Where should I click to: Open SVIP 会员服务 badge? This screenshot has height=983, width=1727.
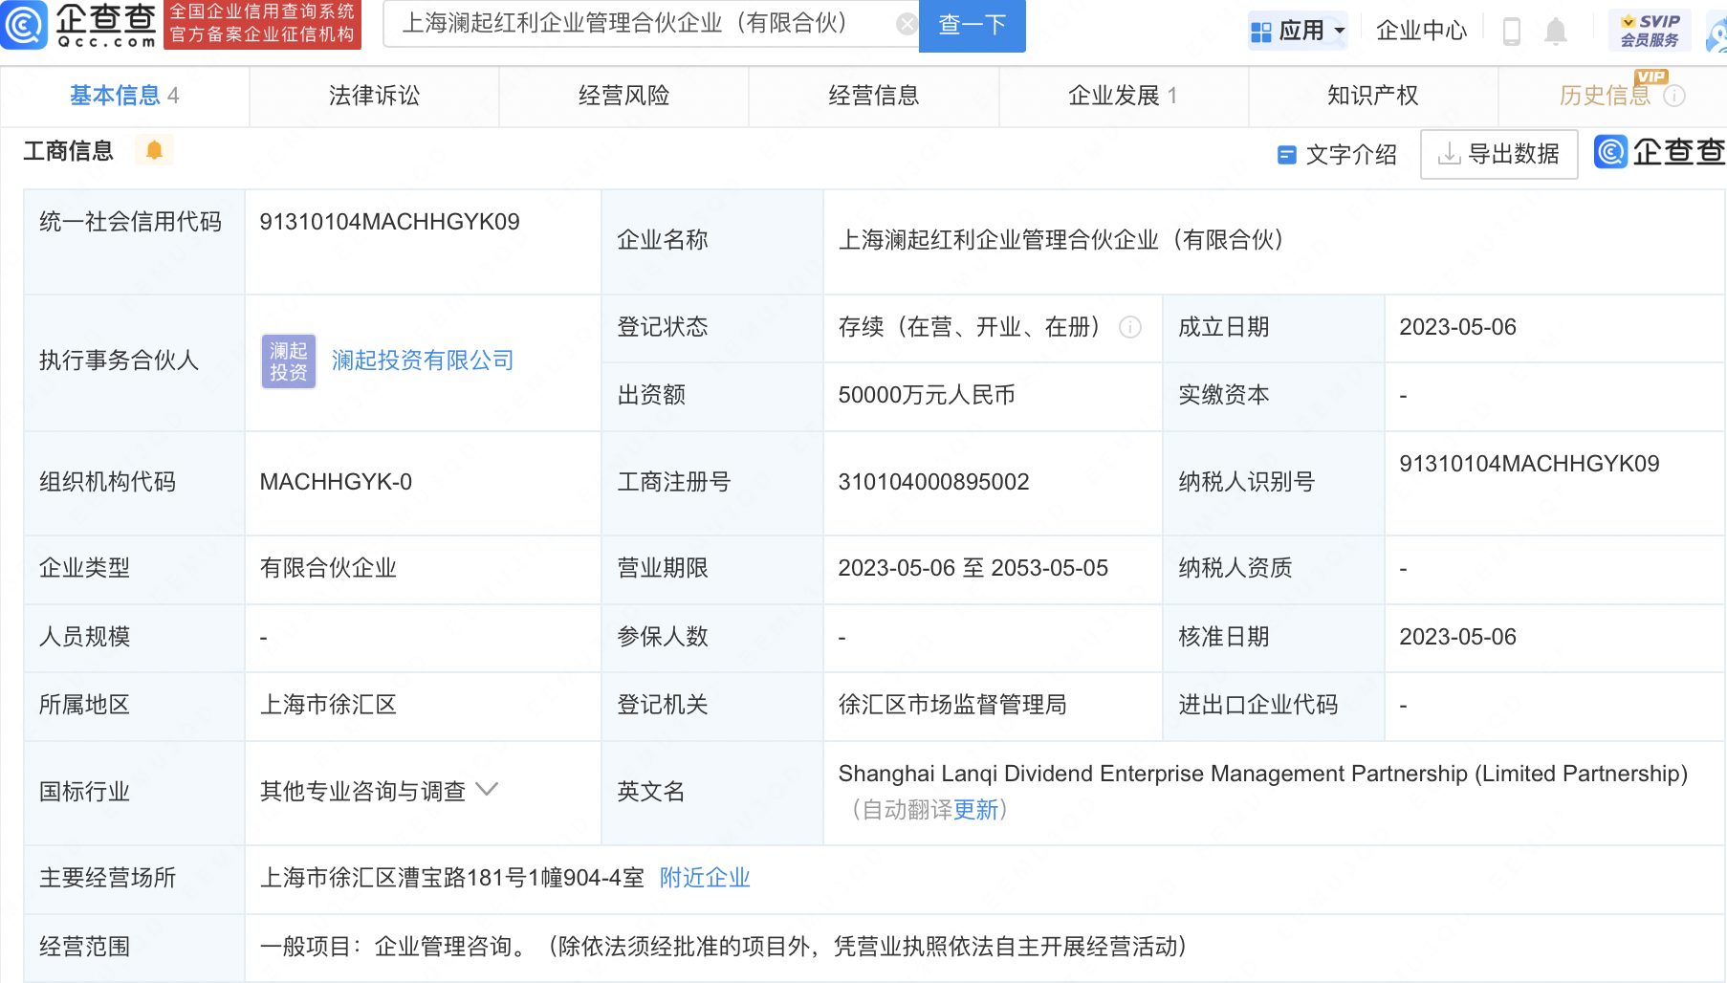(1650, 31)
